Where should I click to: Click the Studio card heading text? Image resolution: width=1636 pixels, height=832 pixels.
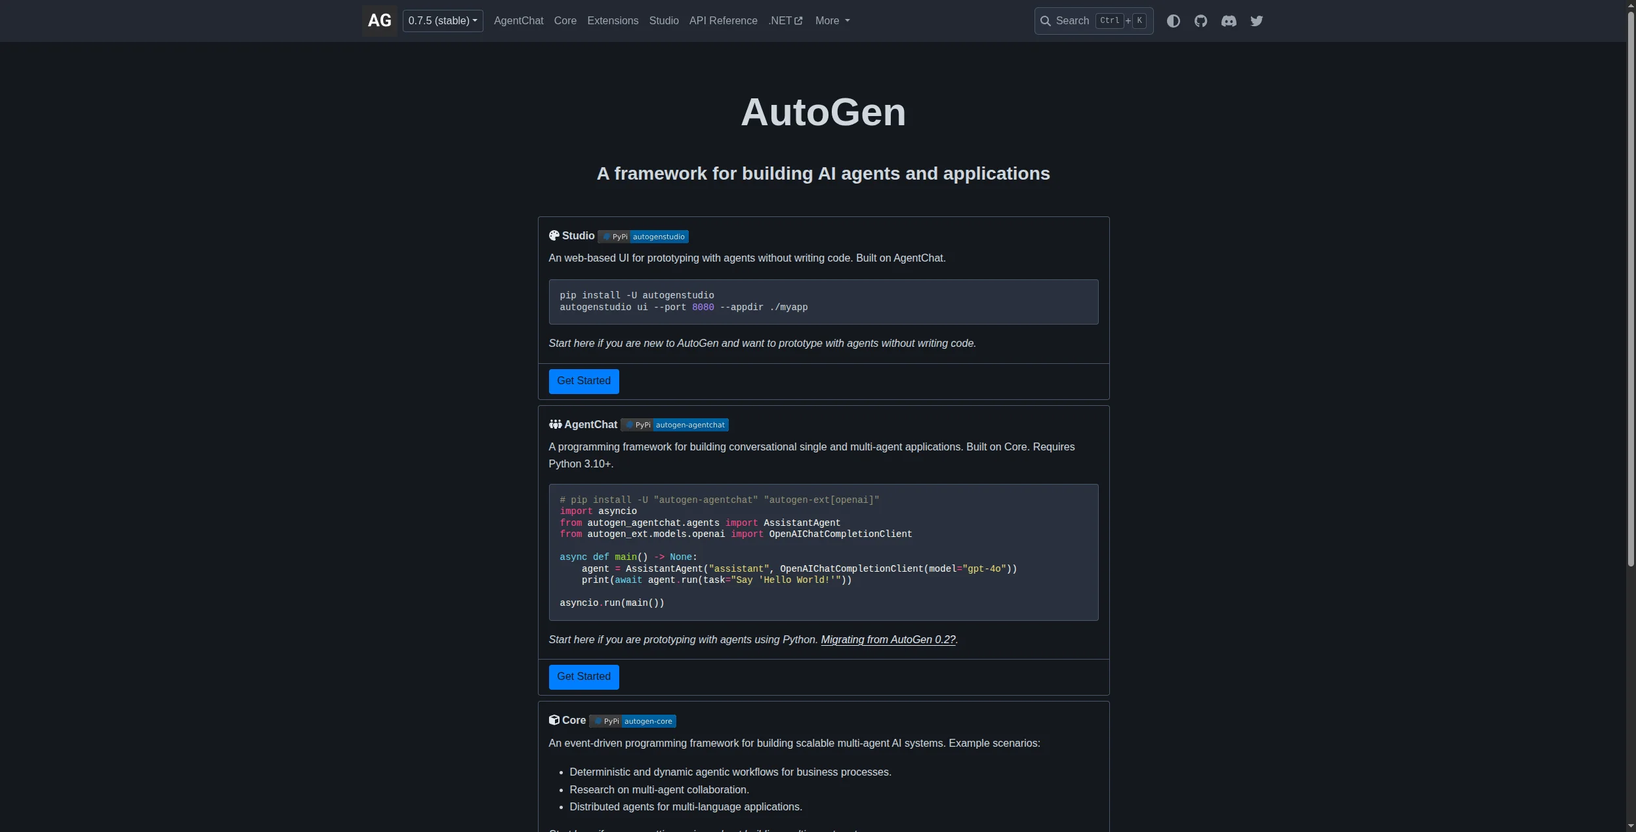(x=578, y=236)
